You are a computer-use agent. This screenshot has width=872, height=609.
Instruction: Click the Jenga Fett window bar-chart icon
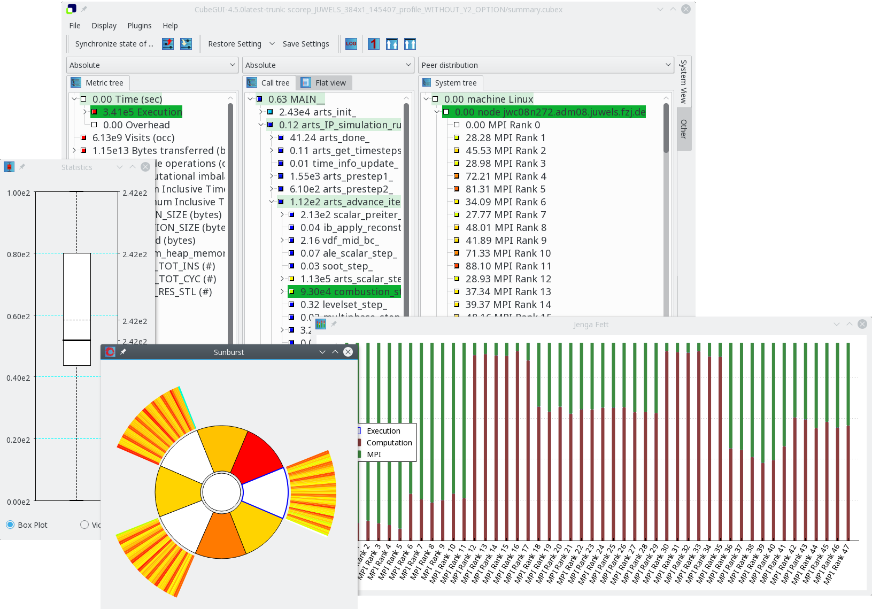click(x=321, y=324)
